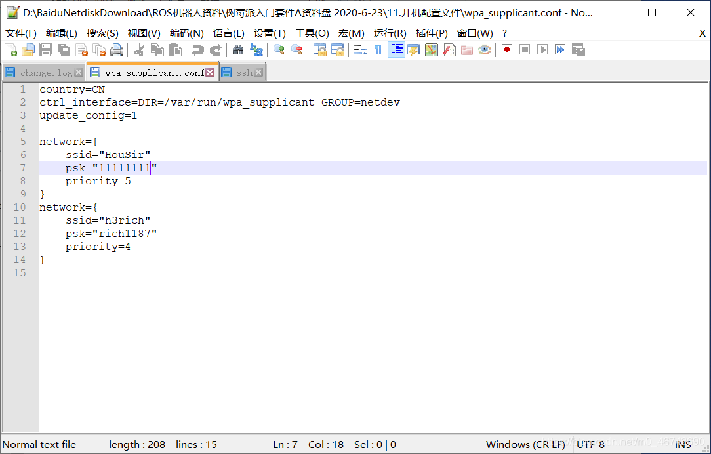This screenshot has height=454, width=711.
Task: Run macro multiple times icon
Action: (x=560, y=50)
